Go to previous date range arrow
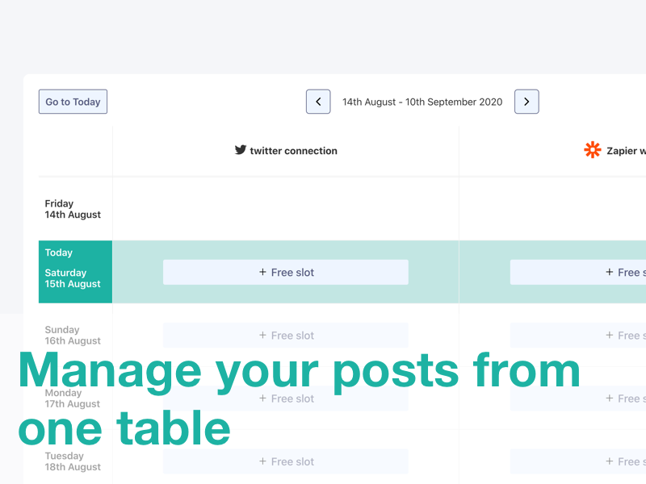The image size is (646, 484). click(318, 102)
